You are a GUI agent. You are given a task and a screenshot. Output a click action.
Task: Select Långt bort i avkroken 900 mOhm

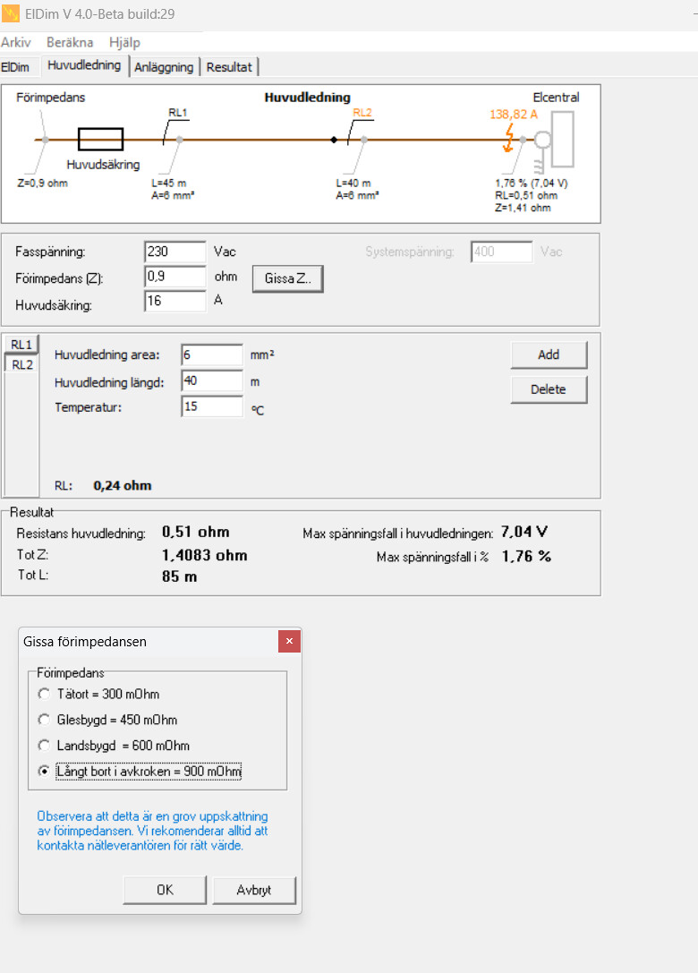click(45, 771)
